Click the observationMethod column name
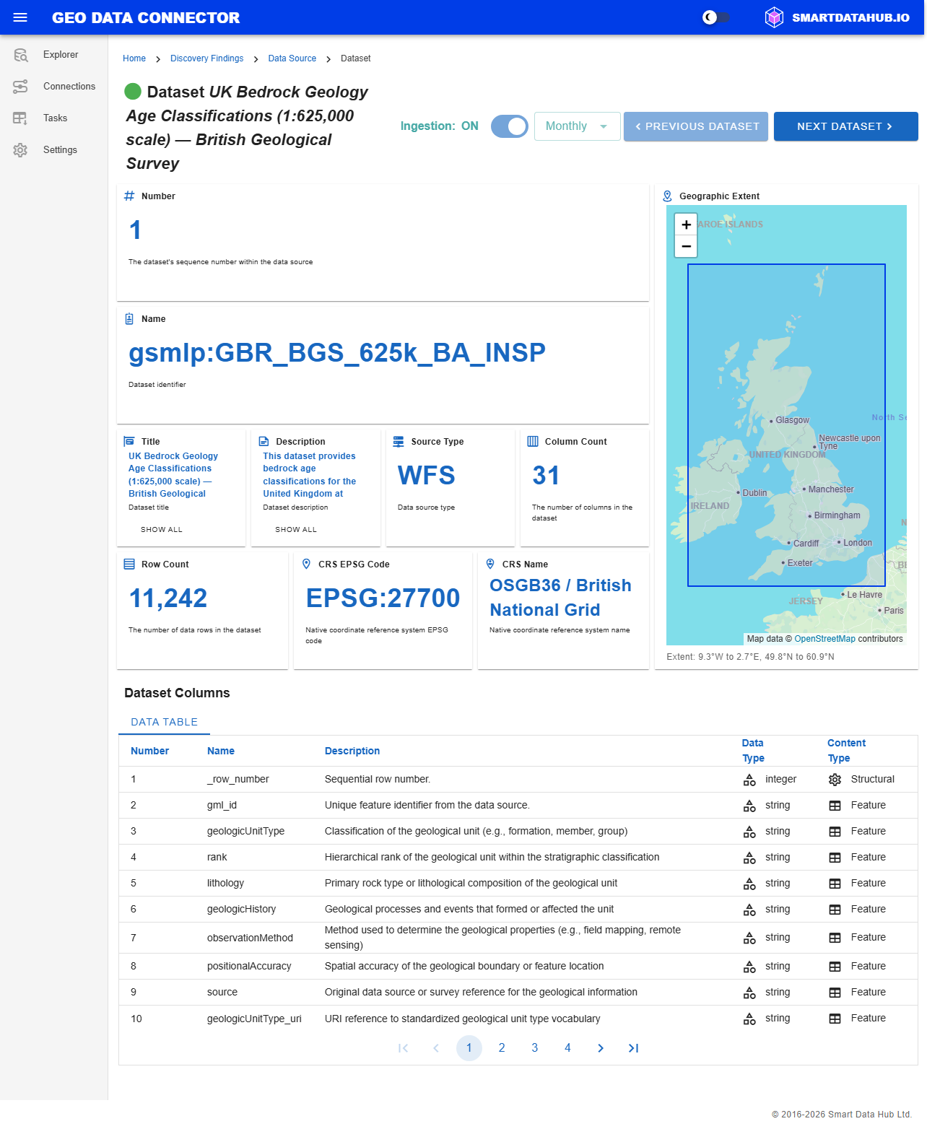Image resolution: width=927 pixels, height=1129 pixels. point(250,938)
